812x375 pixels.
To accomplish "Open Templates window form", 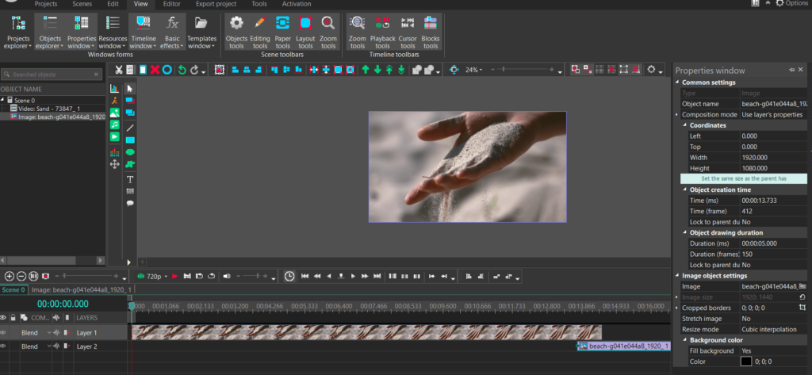I will (x=201, y=33).
